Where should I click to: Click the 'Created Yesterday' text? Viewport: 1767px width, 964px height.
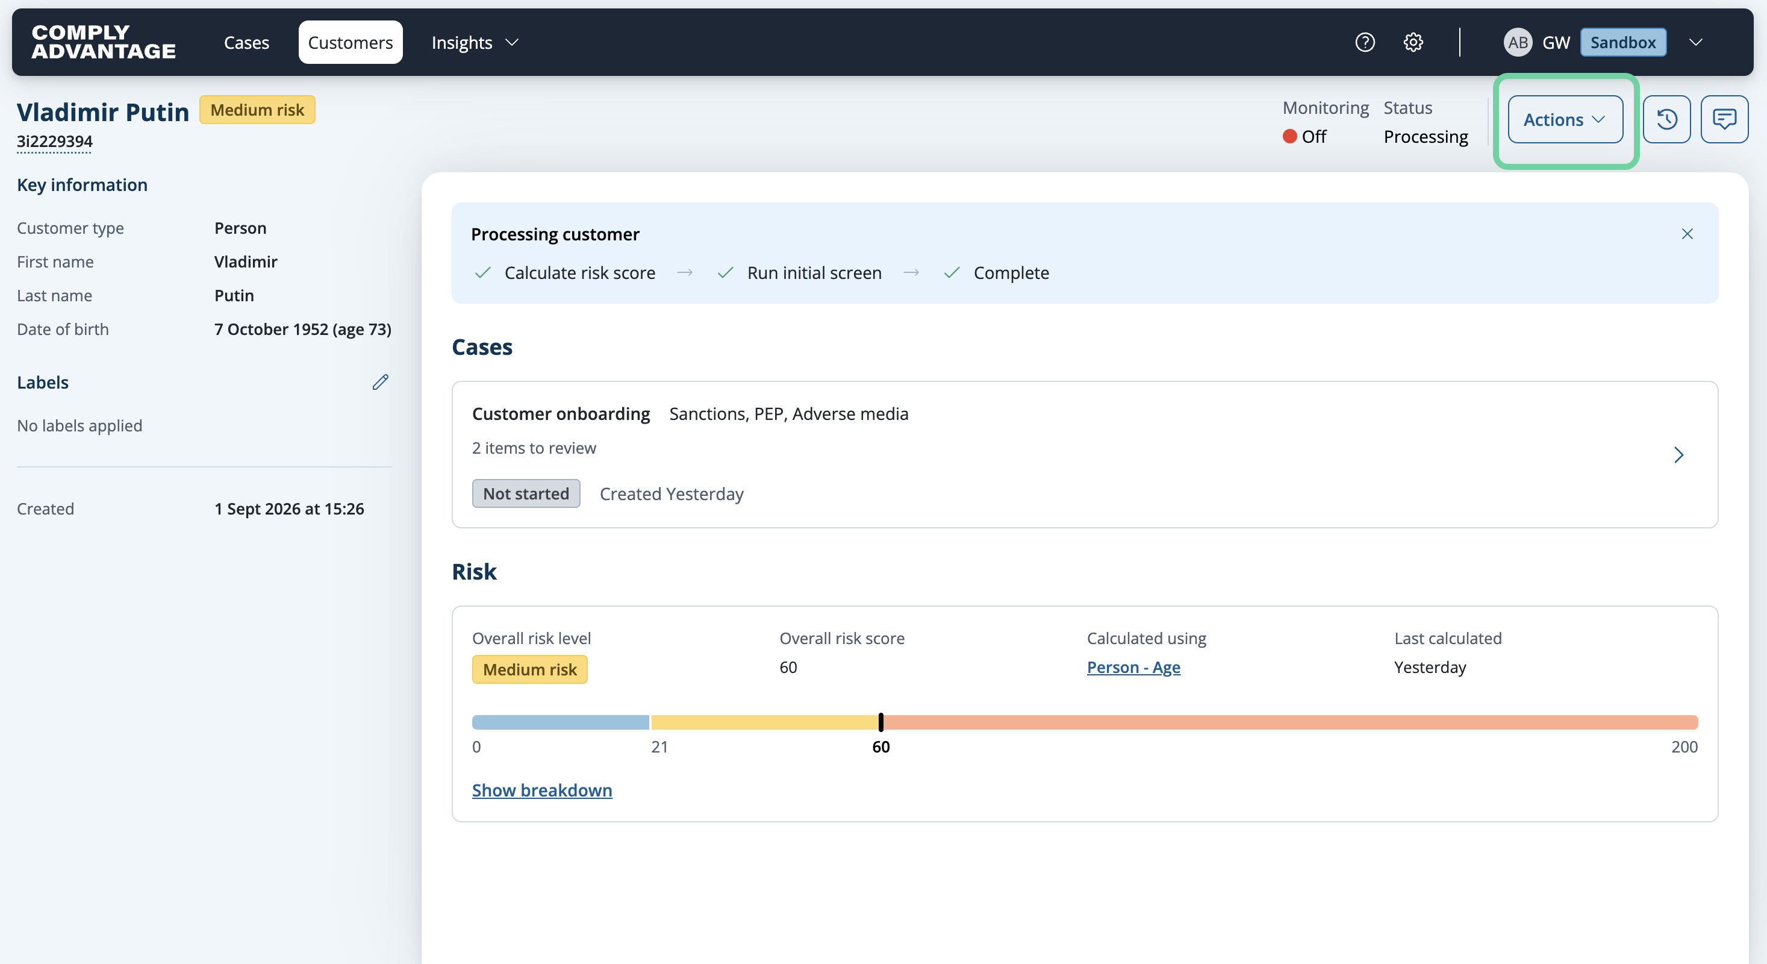[672, 494]
